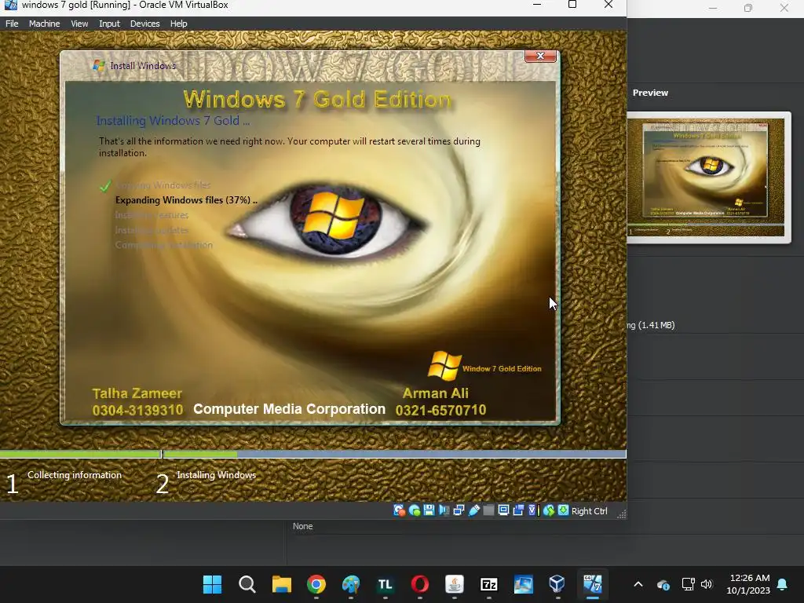Screen dimensions: 804x603
Task: Open the clock showing 12:26 AM
Action: click(748, 584)
